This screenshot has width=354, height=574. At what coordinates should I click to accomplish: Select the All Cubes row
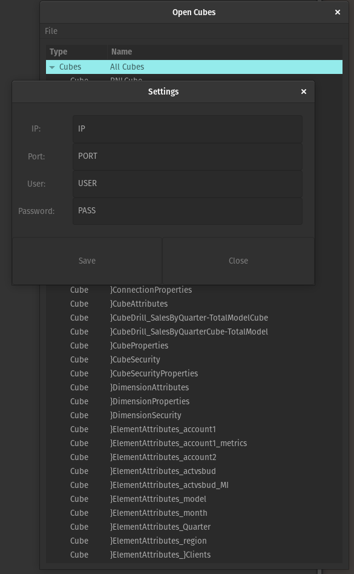tap(194, 67)
